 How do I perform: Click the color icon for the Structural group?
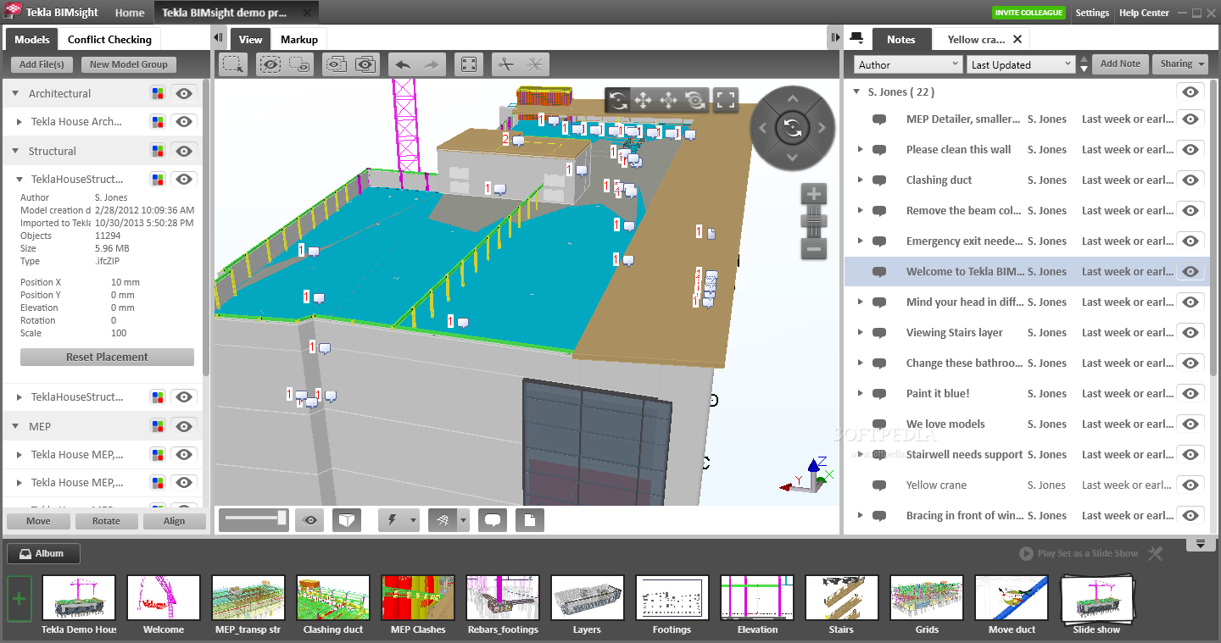[157, 151]
